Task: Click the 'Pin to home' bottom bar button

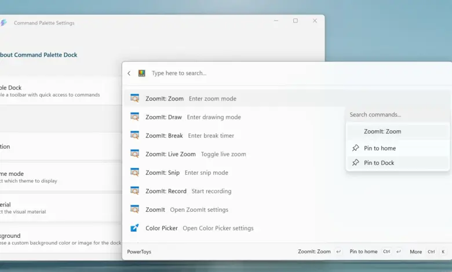Action: pyautogui.click(x=375, y=252)
